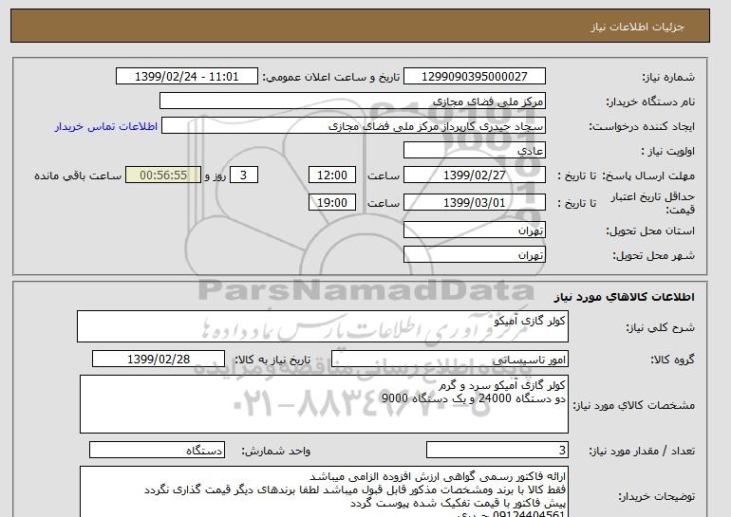Click the label تاریخ نیاز به کالا

pos(272,360)
